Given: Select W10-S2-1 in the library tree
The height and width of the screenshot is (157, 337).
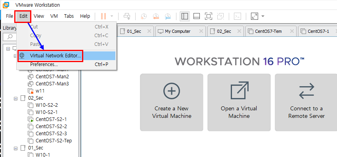Looking at the screenshot, I should pos(46,112).
